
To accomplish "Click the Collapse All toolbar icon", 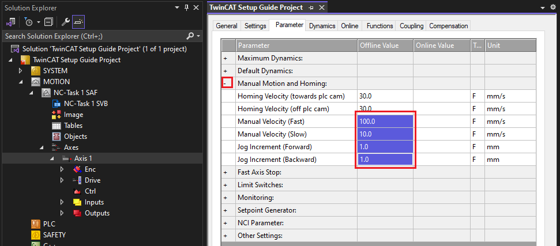I will click(x=48, y=22).
